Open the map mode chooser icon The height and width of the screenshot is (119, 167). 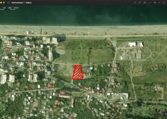pos(139,3)
